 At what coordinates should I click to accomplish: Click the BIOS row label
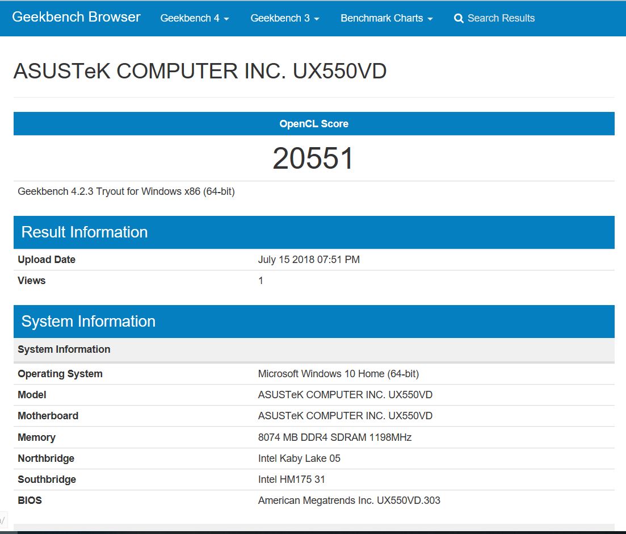tap(30, 500)
